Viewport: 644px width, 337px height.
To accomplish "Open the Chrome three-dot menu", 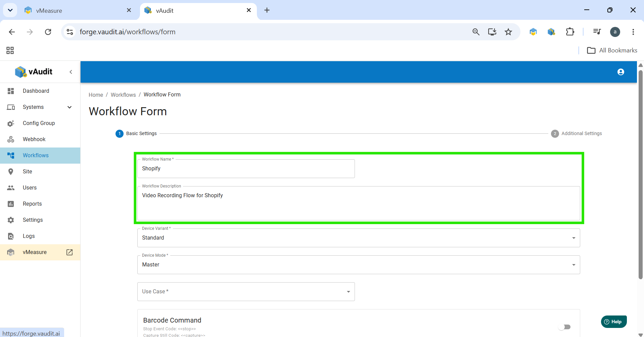I will point(633,32).
